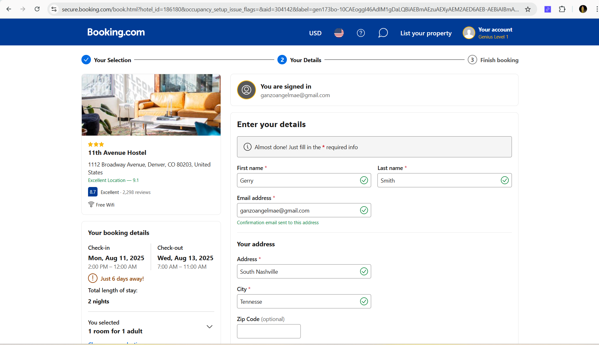Viewport: 599px width, 345px height.
Task: Click the First name field with Gerry
Action: point(304,180)
